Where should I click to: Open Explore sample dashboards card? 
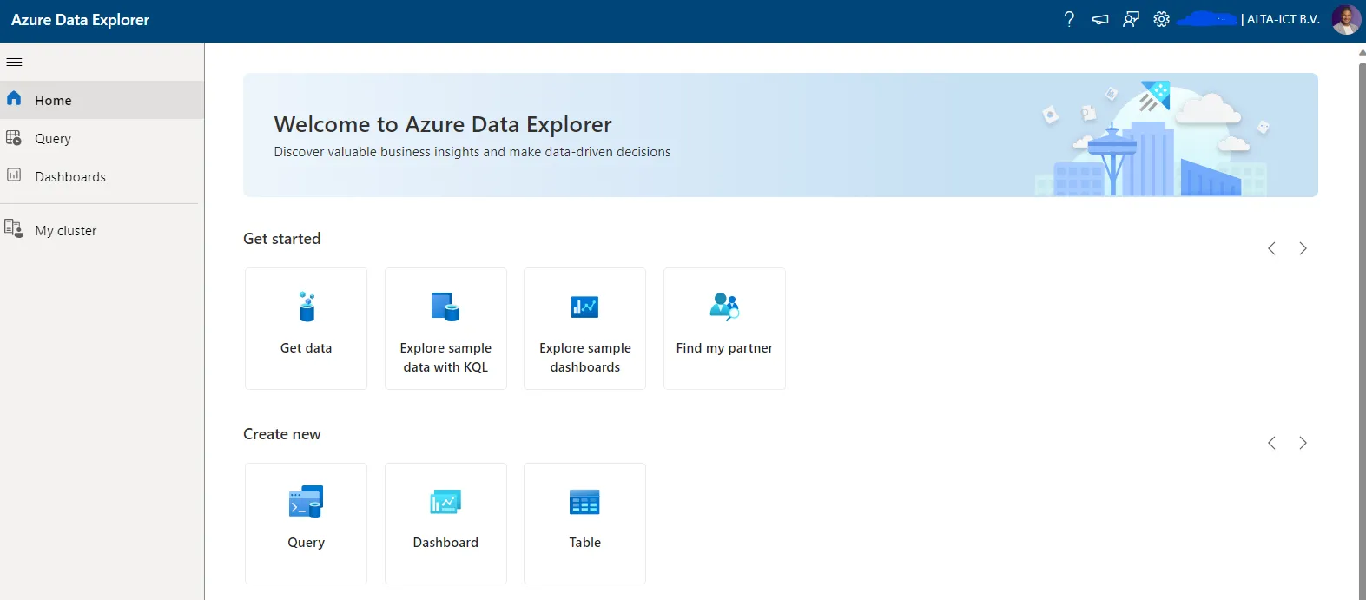click(x=584, y=328)
